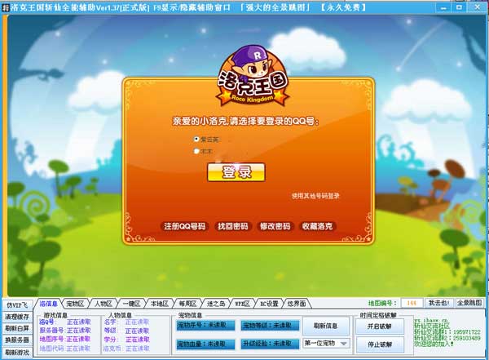Image resolution: width=489 pixels, height=360 pixels.
Task: Click 斩仙交流群2: 259103489 text
Action: pos(447,338)
